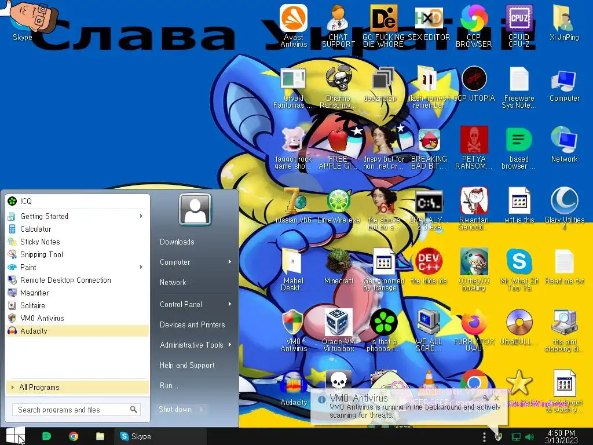
Task: Open Calculator from the Start menu
Action: [x=78, y=229]
